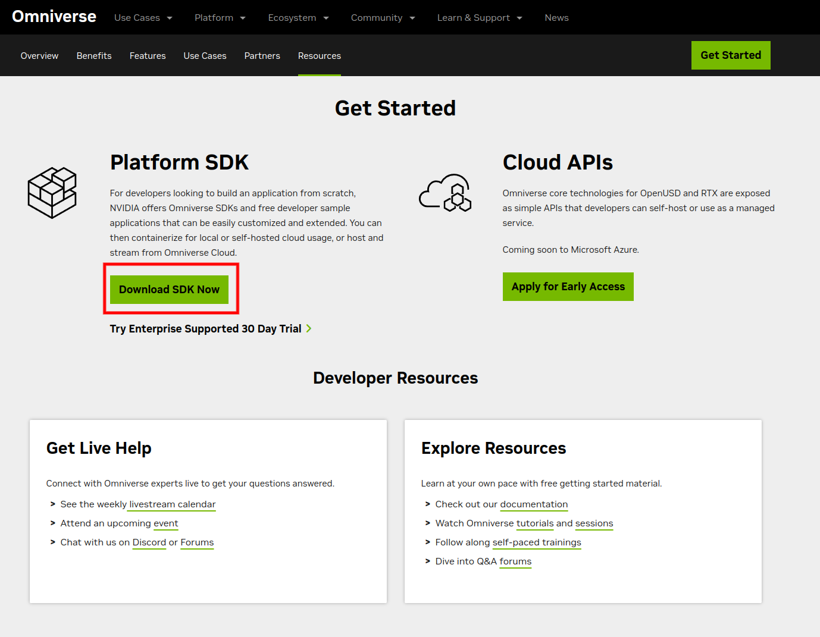Click 'Coming soon to Microsoft Azure.' text
820x637 pixels.
pyautogui.click(x=571, y=250)
